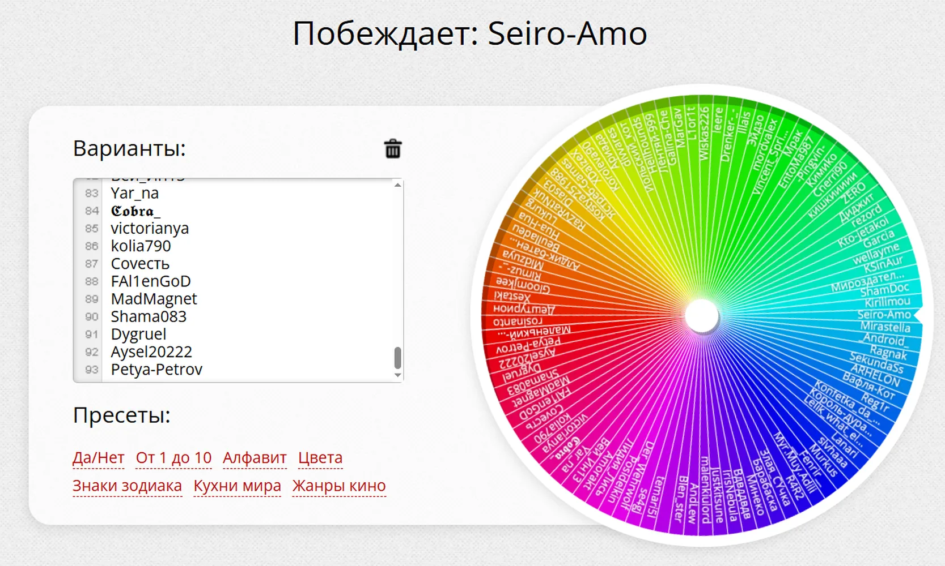Screen dimensions: 945x566
Task: Select the victorianya line in the list
Action: click(150, 228)
